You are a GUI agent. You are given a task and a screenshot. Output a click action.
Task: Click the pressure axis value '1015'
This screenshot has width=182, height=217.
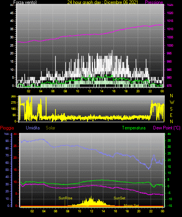(x=170, y=21)
